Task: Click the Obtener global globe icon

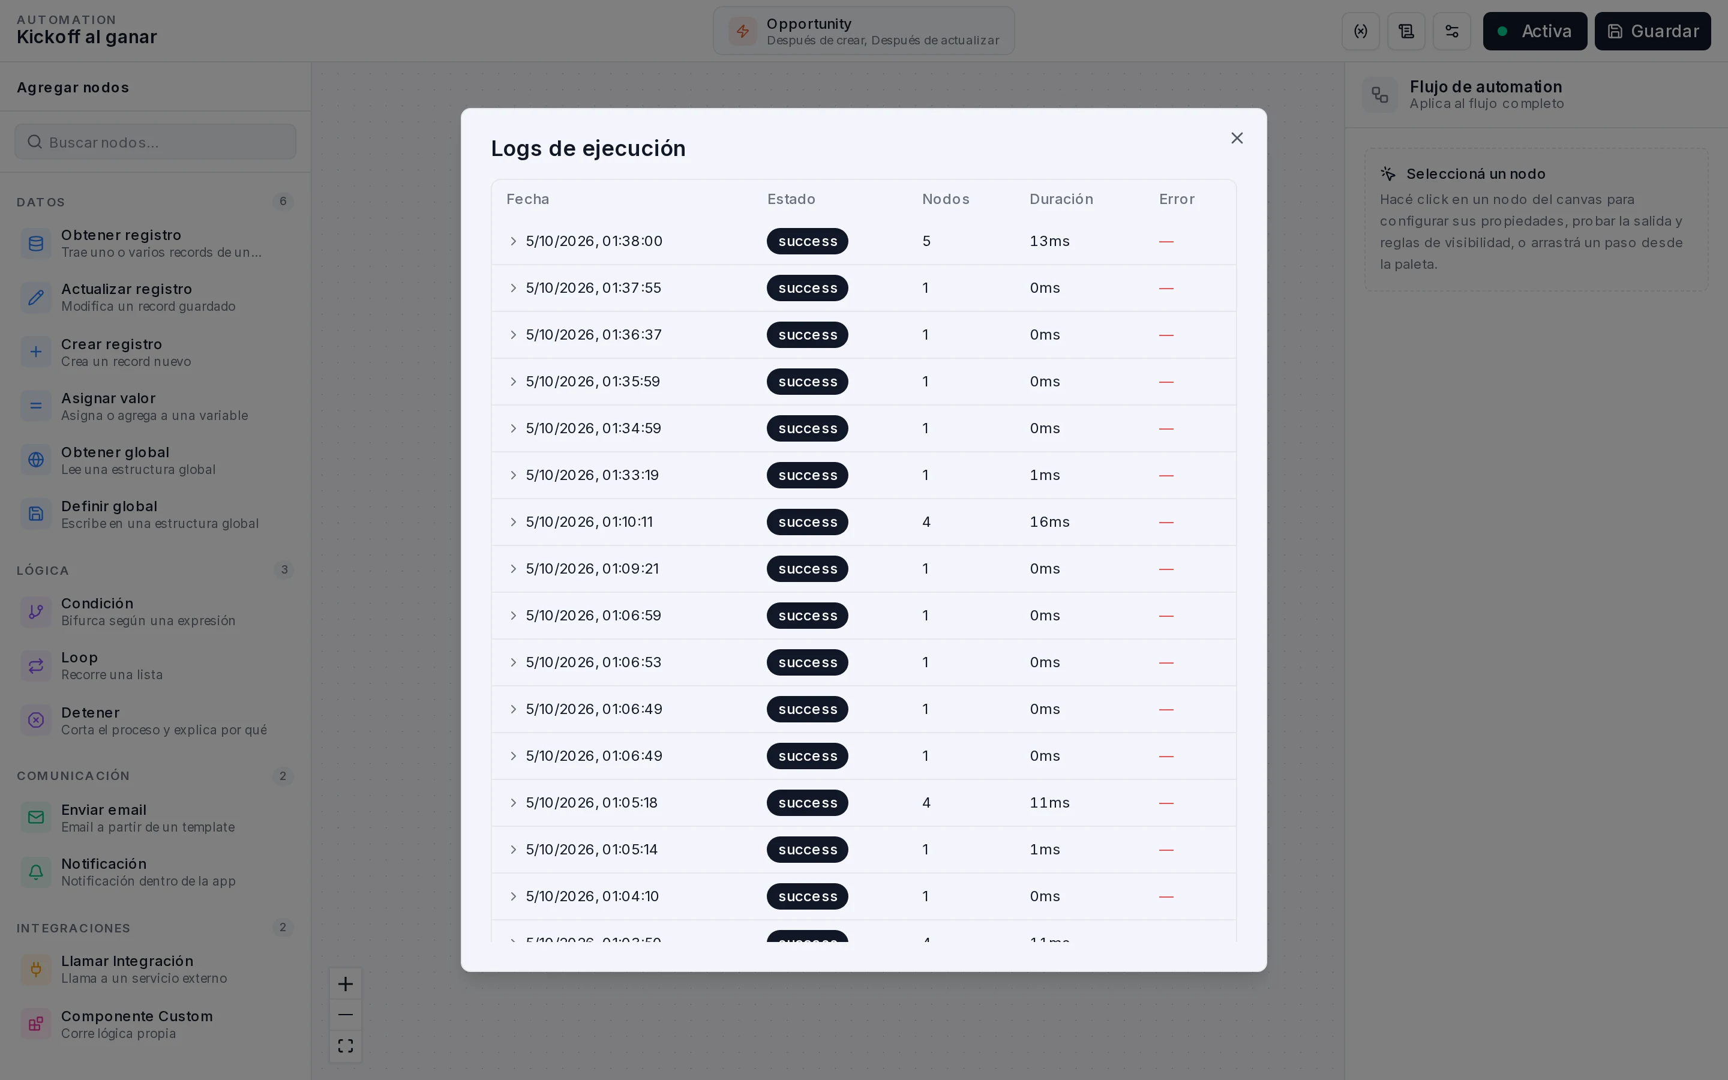Action: (36, 460)
